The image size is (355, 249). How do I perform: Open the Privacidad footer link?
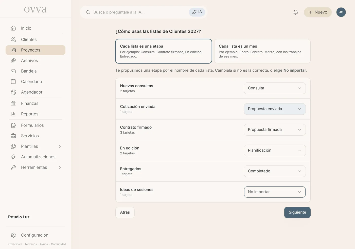pyautogui.click(x=15, y=244)
